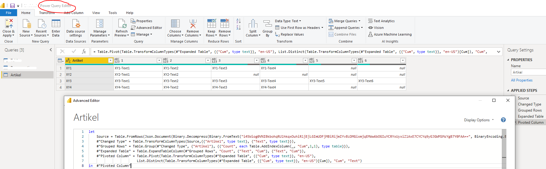Select the Artikel query in list
The image size is (546, 169).
[x=27, y=75]
